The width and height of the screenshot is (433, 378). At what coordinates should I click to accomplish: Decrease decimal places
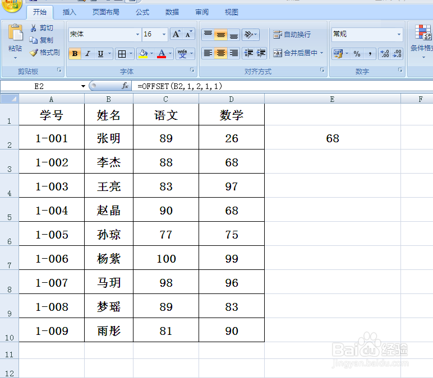pos(397,54)
